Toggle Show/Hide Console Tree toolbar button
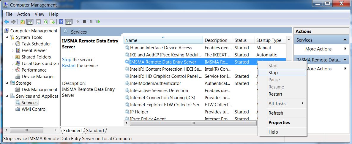This screenshot has height=144, width=352. click(29, 22)
